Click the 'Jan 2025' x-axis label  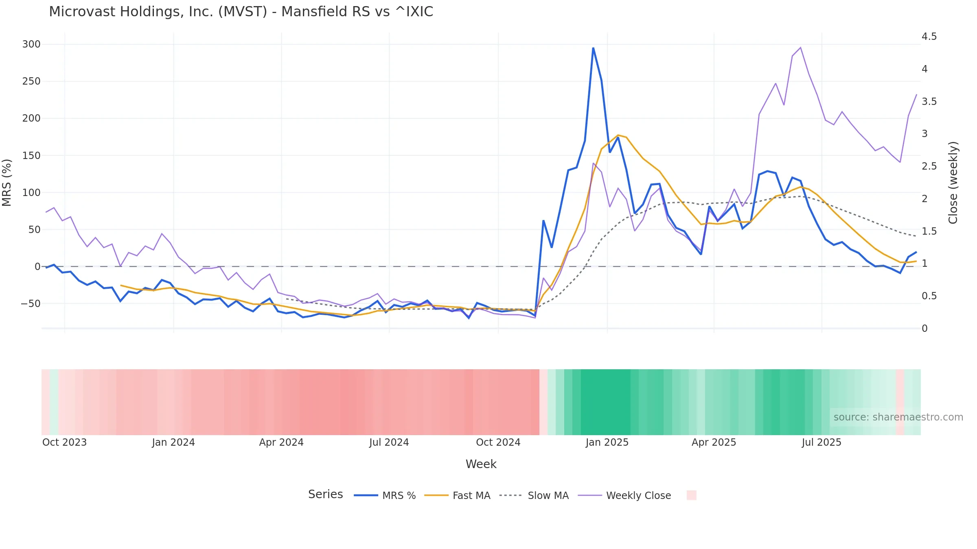(607, 442)
